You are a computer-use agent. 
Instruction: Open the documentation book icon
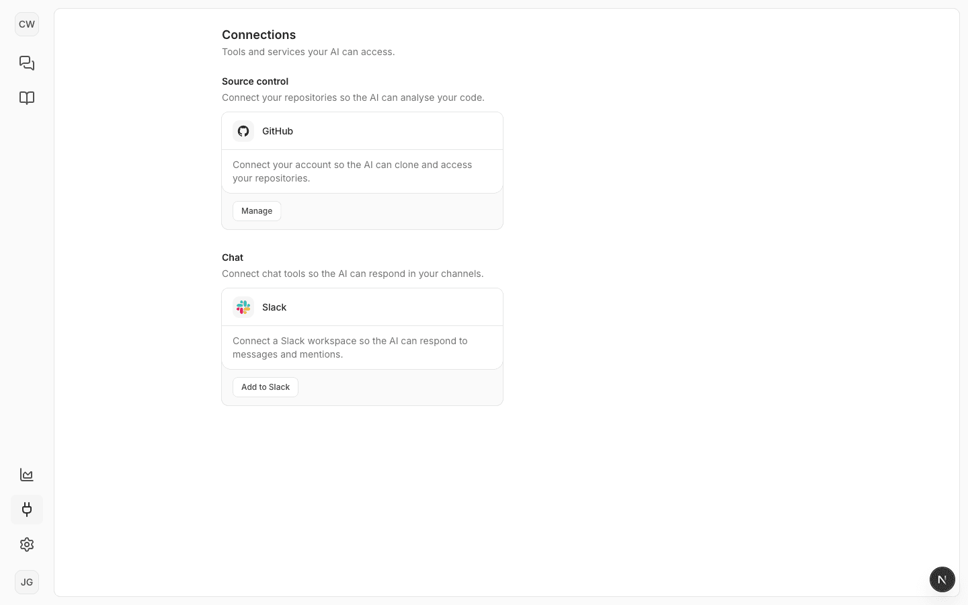27,97
